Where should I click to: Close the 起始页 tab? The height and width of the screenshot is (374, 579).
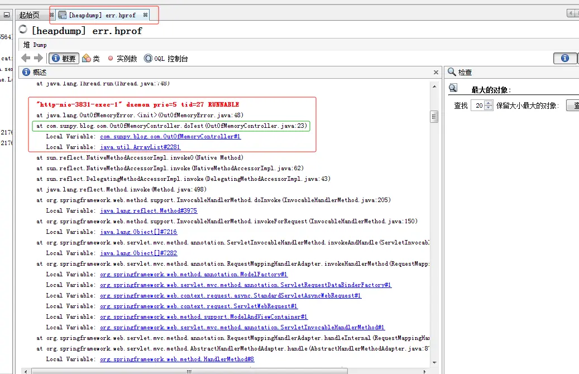pos(52,15)
